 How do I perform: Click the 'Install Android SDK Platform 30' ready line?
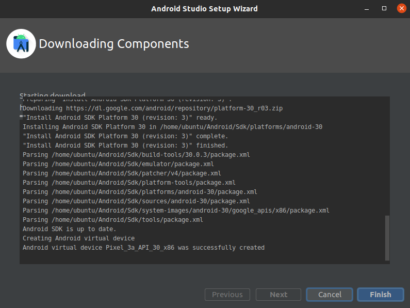(x=120, y=118)
